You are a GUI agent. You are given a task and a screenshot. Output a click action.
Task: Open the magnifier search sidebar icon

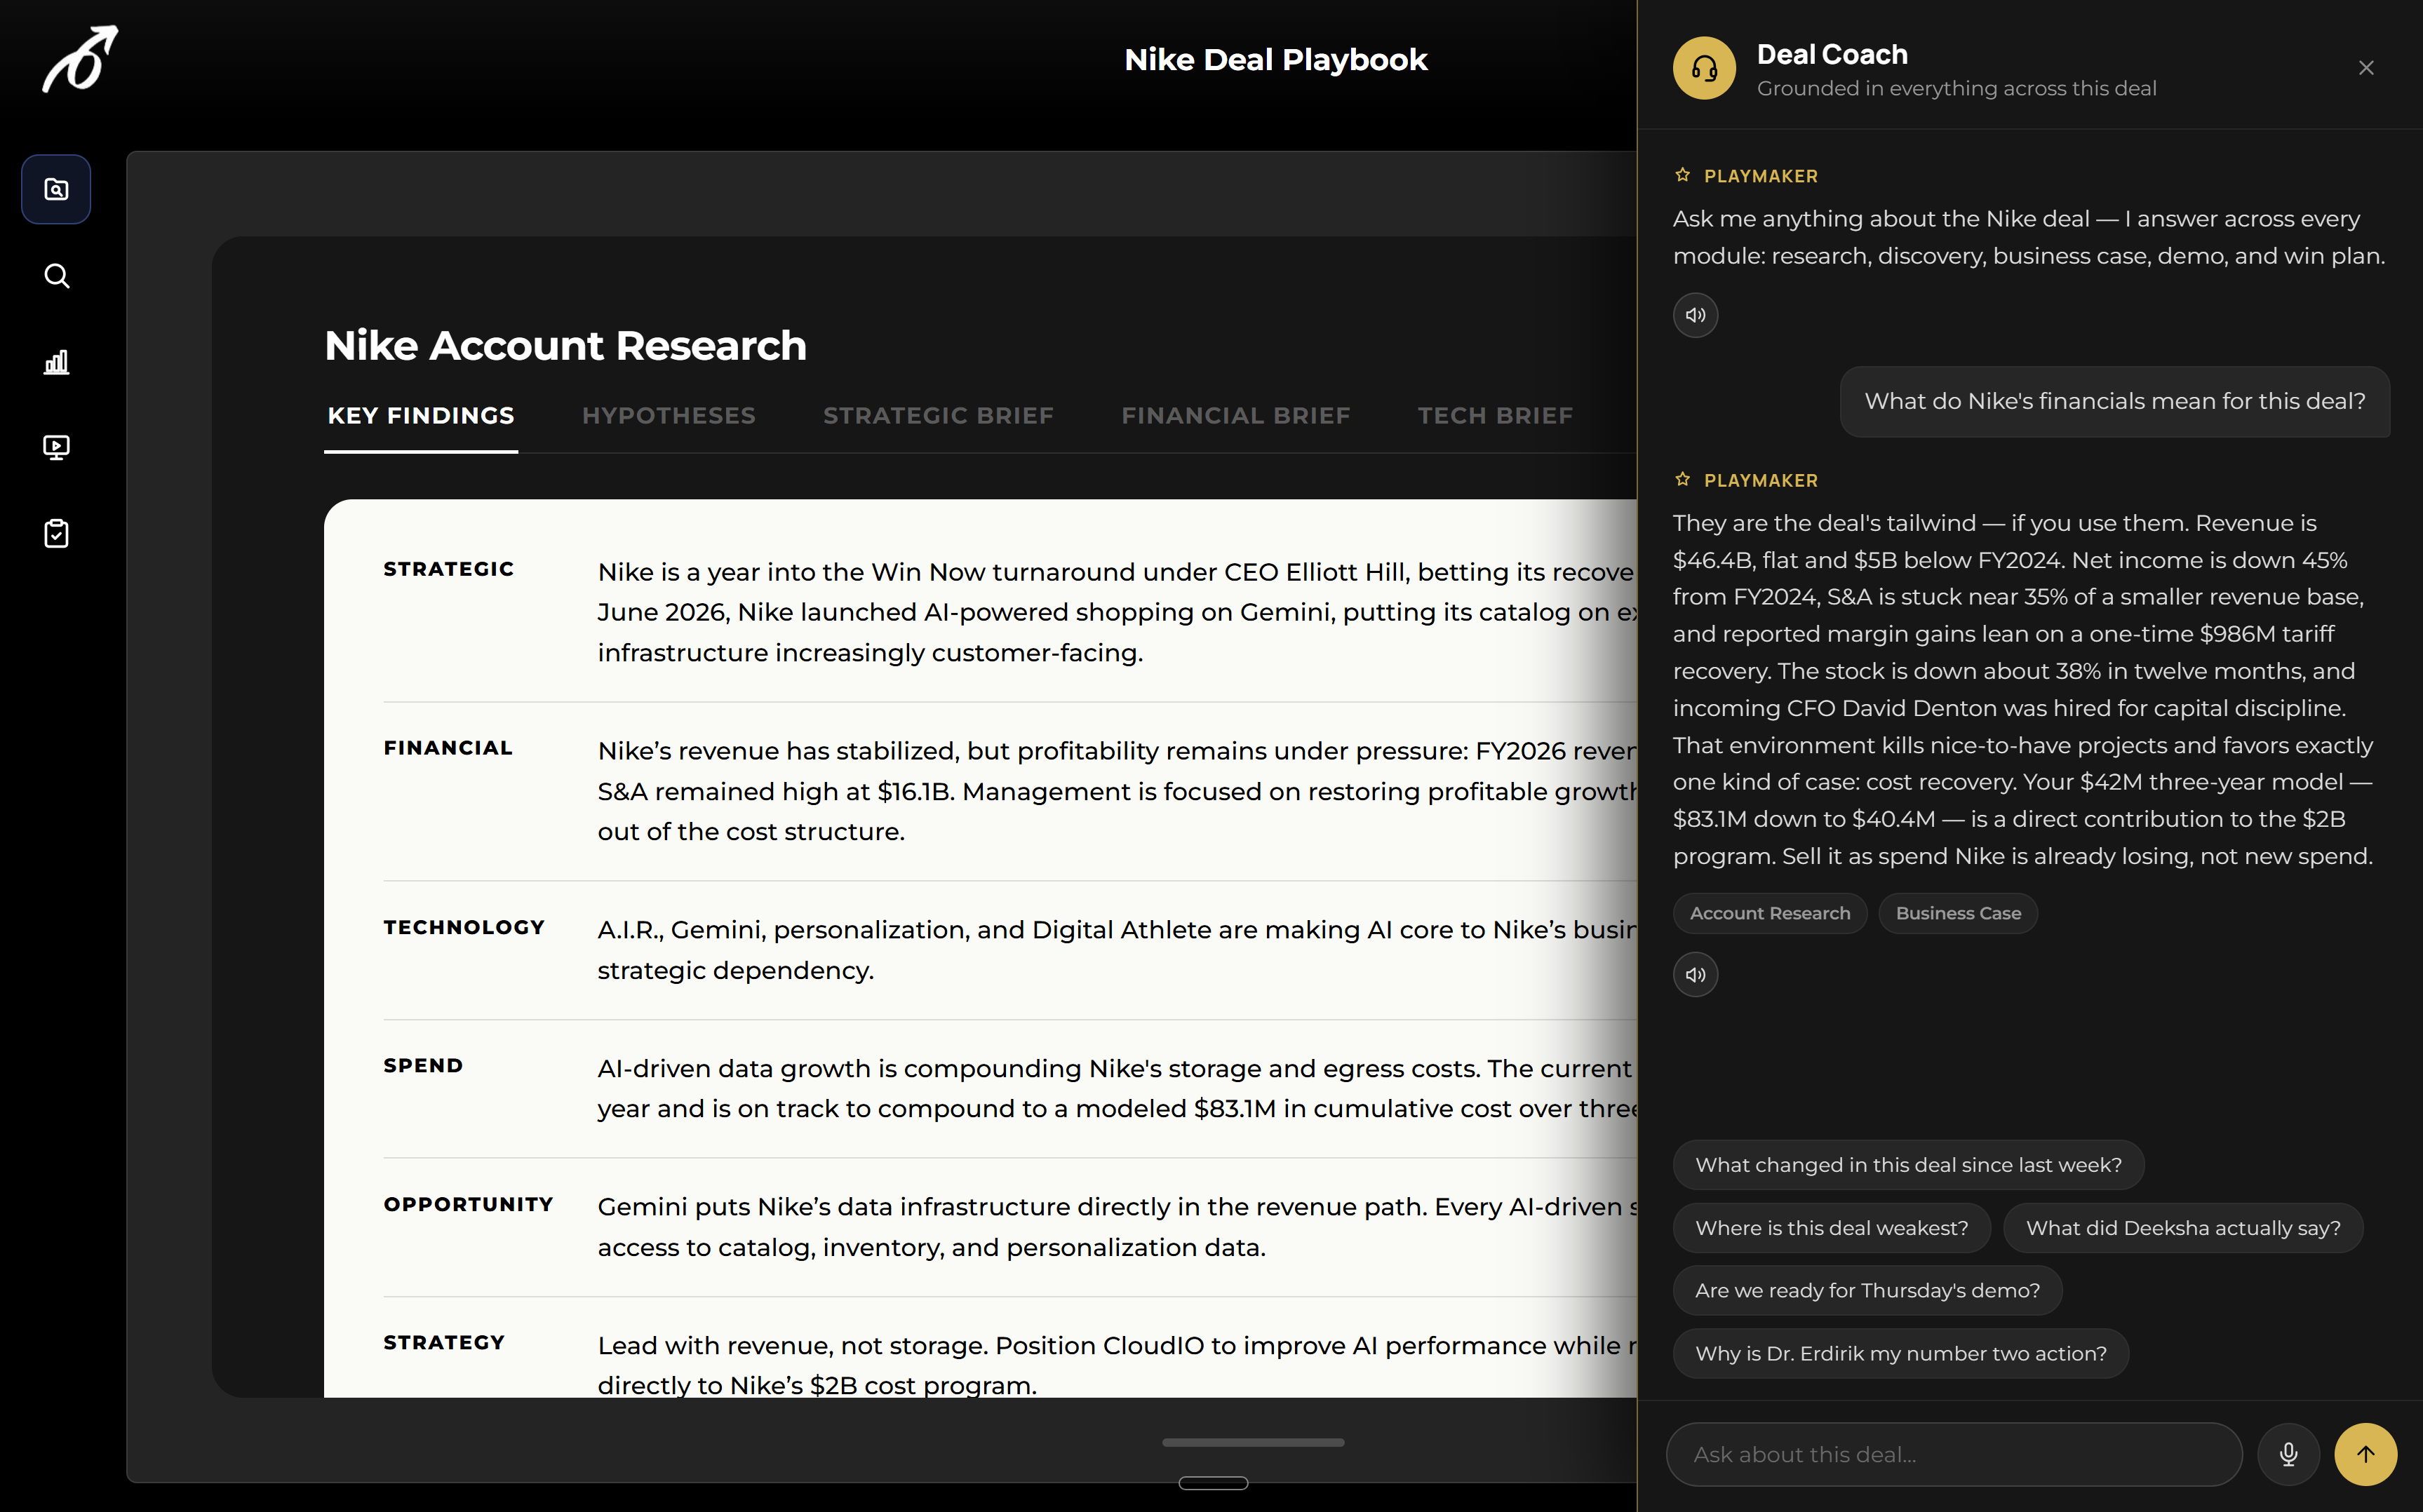[x=56, y=276]
